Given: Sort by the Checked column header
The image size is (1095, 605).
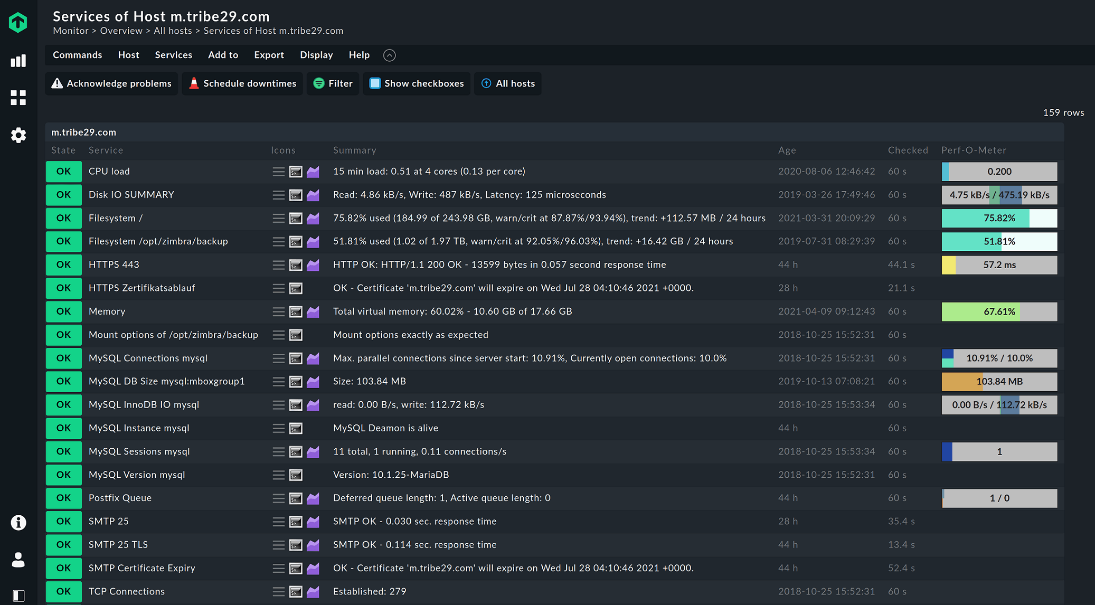Looking at the screenshot, I should point(908,150).
